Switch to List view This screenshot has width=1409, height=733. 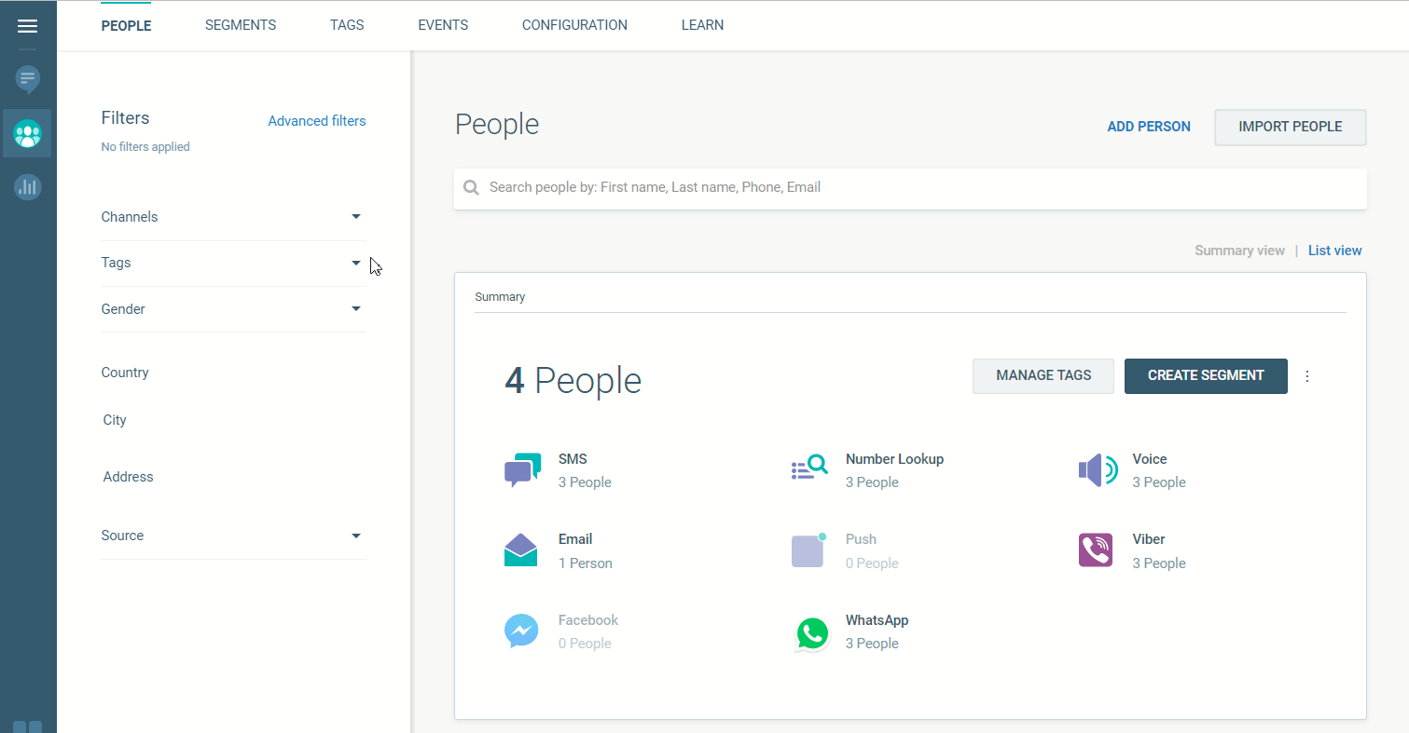[x=1334, y=251]
